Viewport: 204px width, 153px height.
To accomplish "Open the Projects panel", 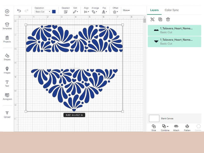I will click(7, 39).
